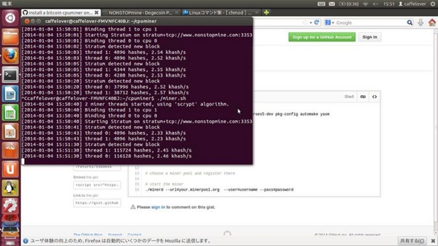438x246 pixels.
Task: Open Ubuntu Dash home launcher icon
Action: 10,18
